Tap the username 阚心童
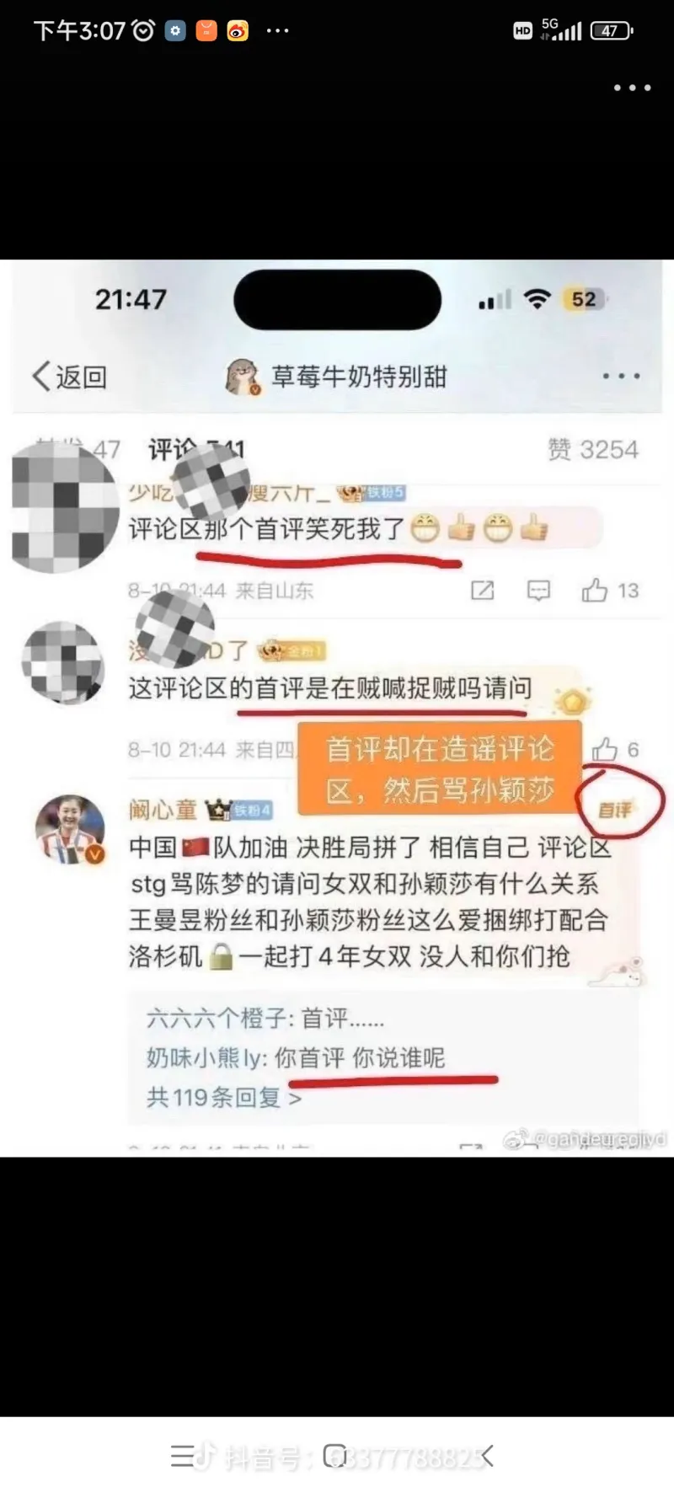674x1498 pixels. point(162,811)
